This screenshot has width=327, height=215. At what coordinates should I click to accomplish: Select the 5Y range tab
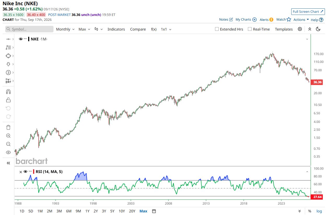coord(112,211)
